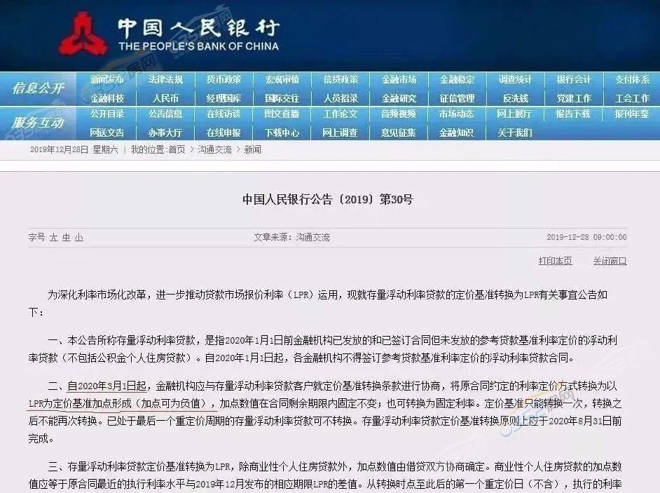This screenshot has width=660, height=493.
Task: Click the 打印本页 link
Action: [x=555, y=261]
